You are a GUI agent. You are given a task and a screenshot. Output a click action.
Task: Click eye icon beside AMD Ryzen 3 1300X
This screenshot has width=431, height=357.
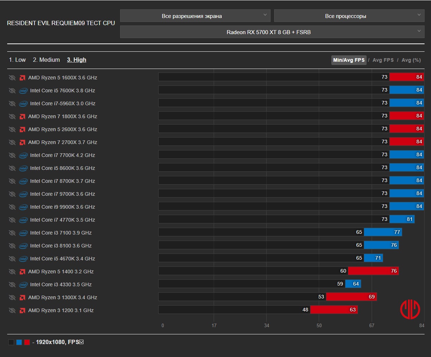(12, 297)
